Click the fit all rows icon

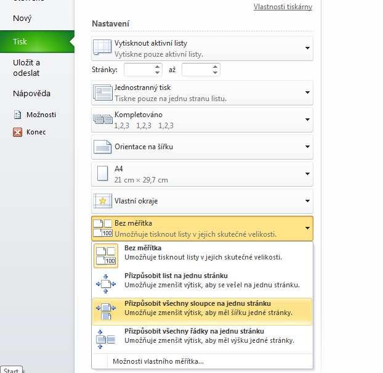pyautogui.click(x=106, y=339)
